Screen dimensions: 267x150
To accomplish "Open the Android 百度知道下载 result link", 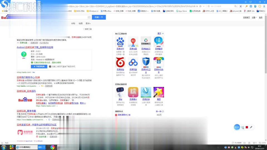I will [35, 47].
